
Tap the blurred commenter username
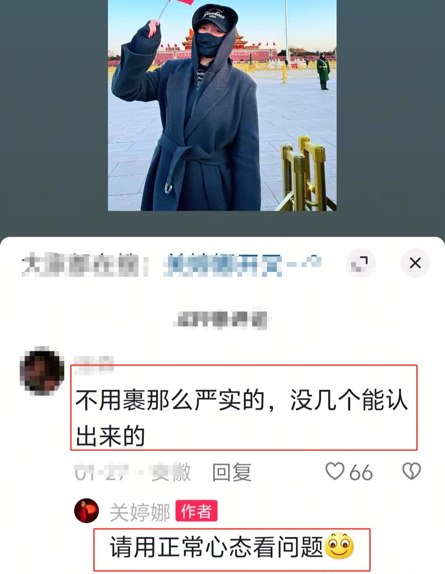coord(94,364)
